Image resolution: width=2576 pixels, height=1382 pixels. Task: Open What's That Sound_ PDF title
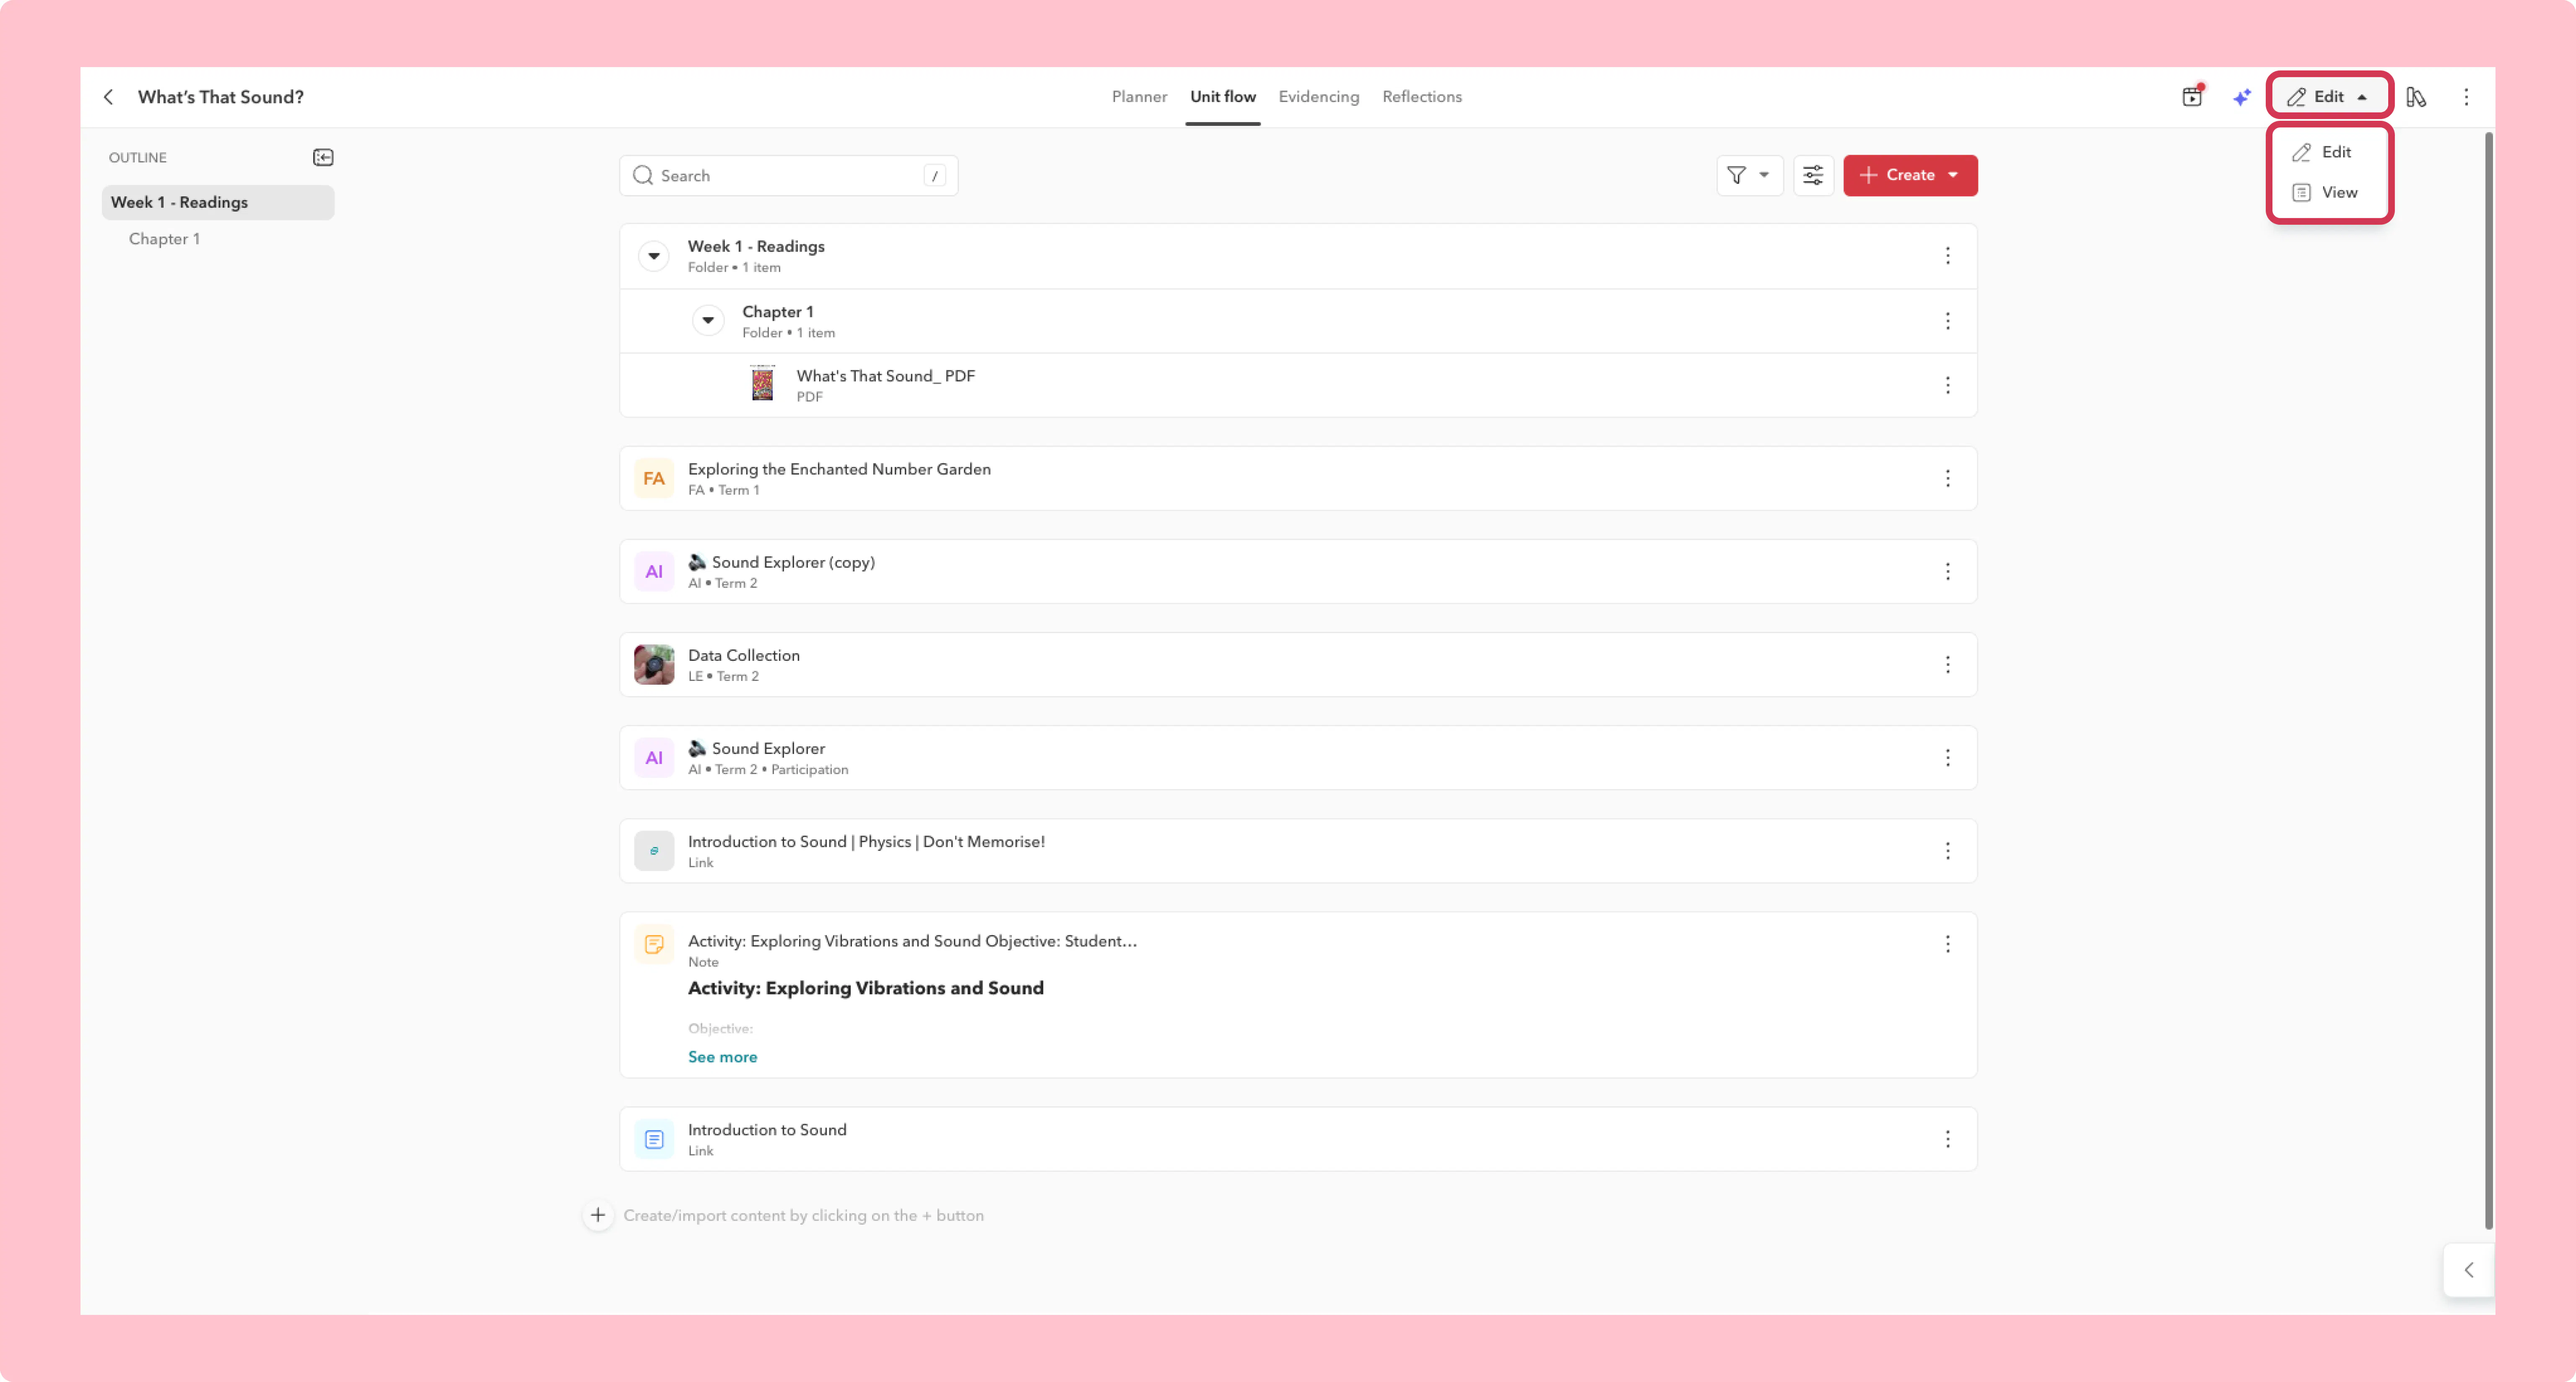click(x=885, y=376)
